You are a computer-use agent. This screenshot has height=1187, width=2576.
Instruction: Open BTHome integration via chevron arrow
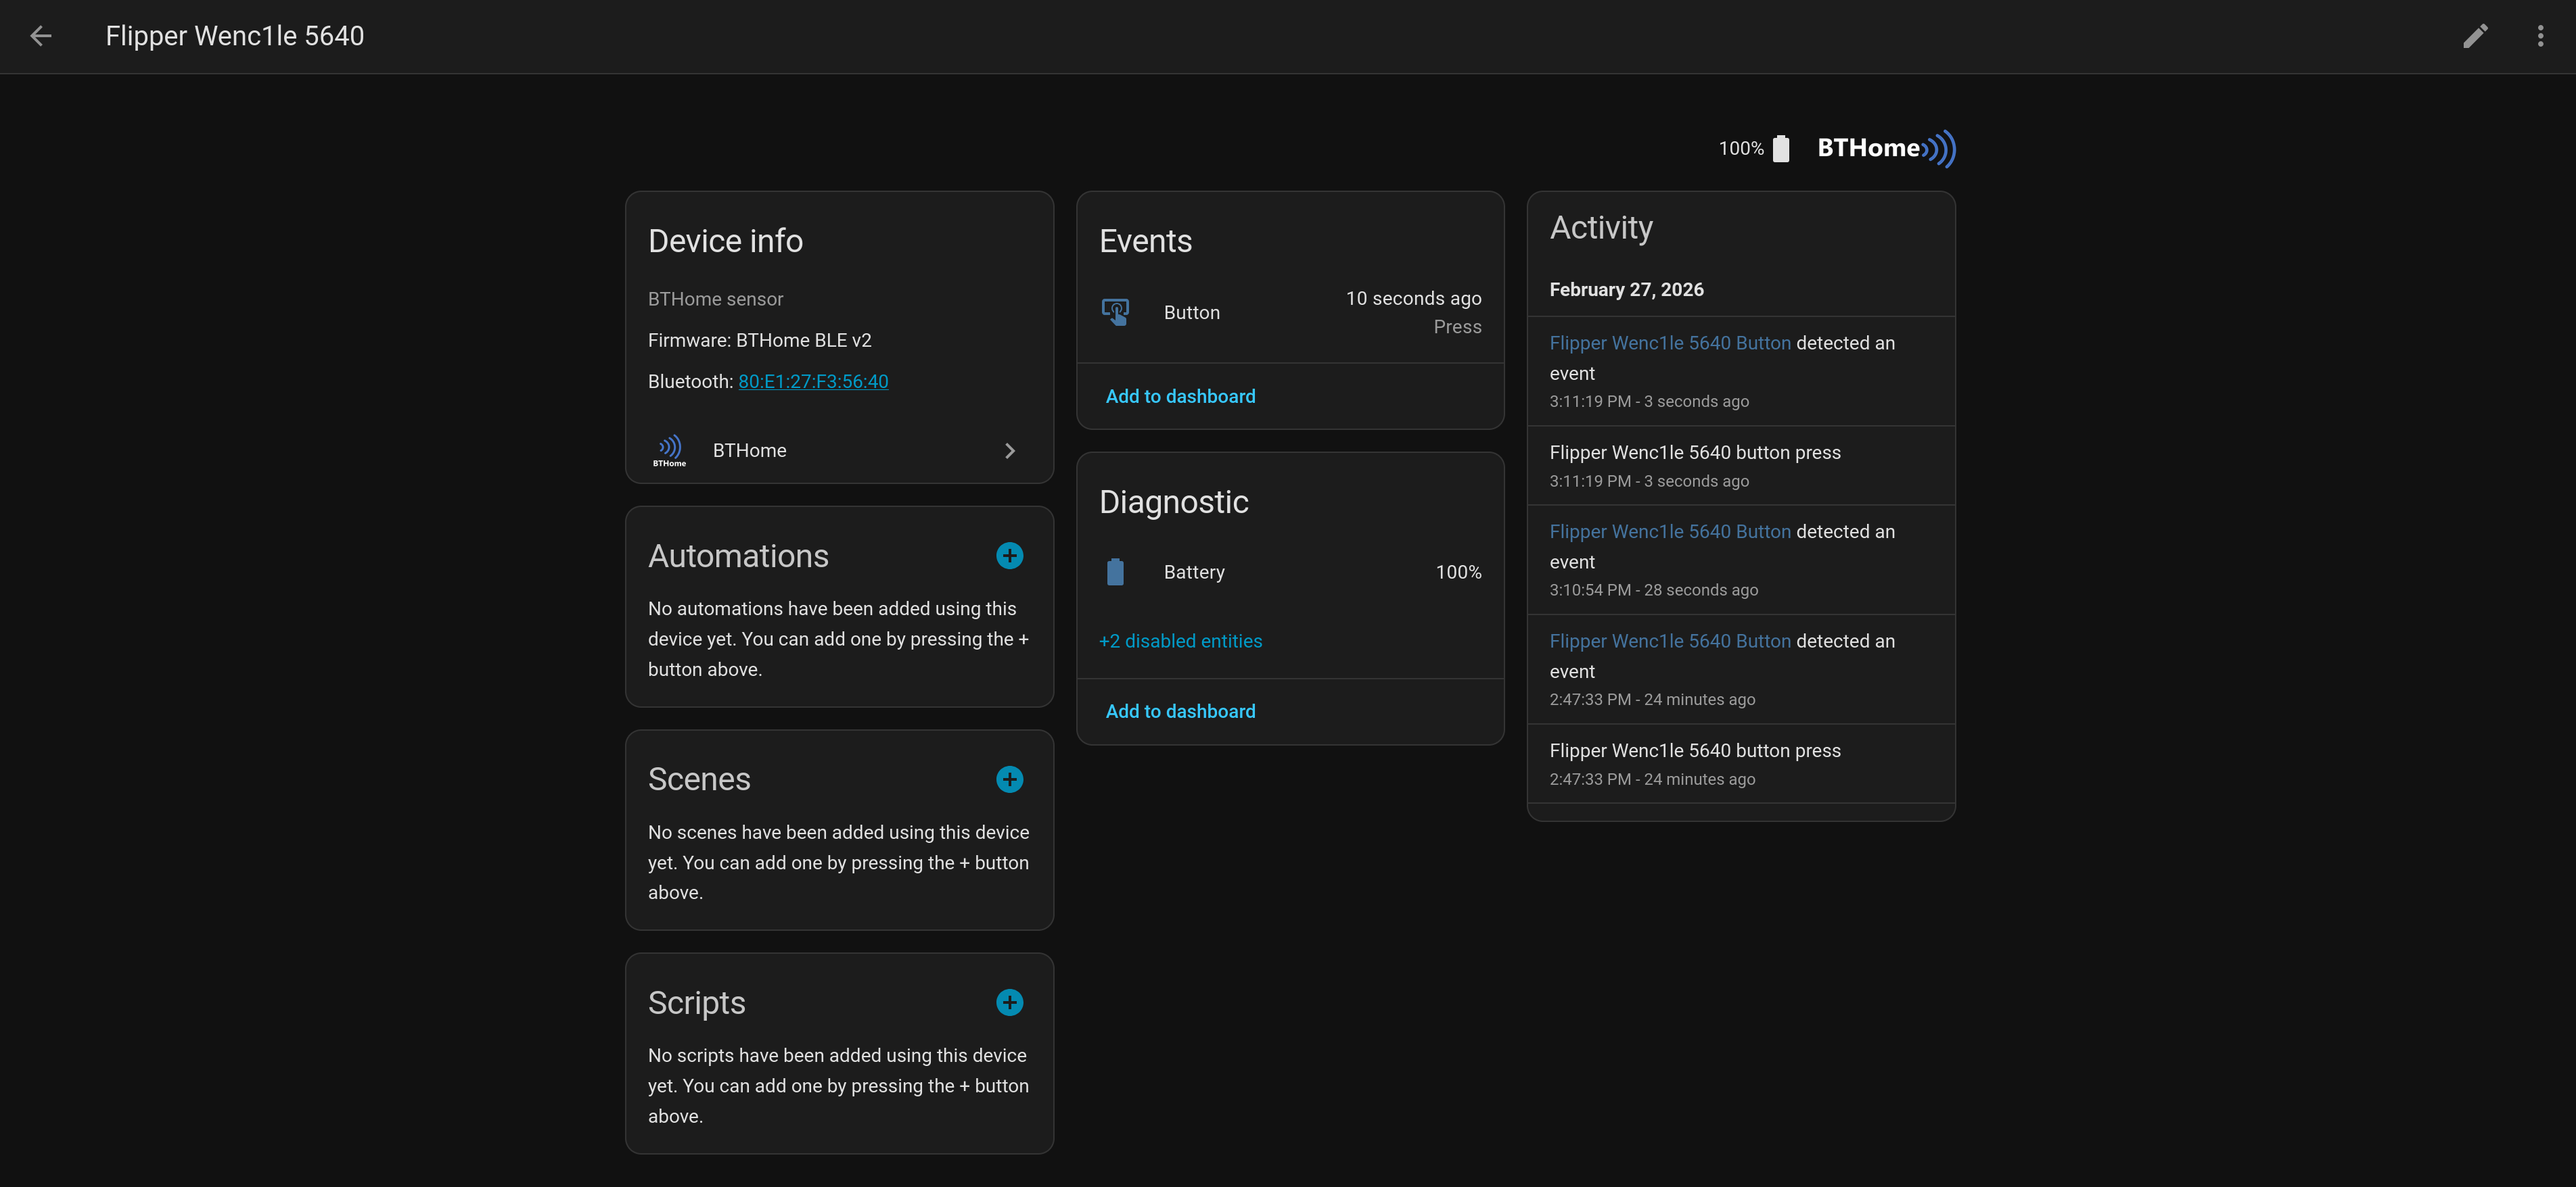coord(1009,451)
